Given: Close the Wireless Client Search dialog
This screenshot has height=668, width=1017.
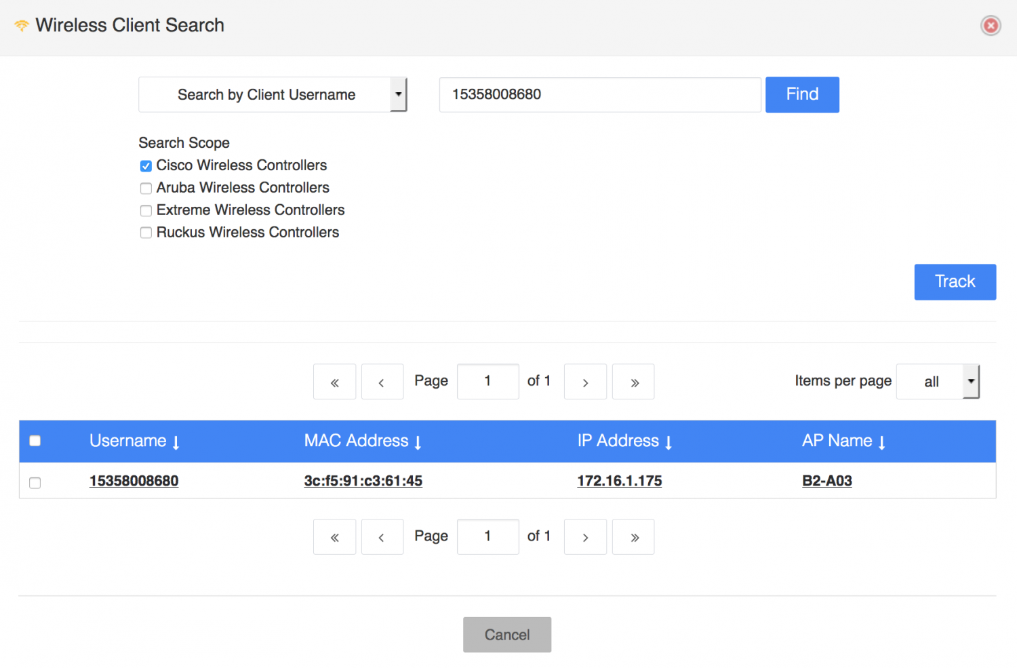Looking at the screenshot, I should point(991,25).
